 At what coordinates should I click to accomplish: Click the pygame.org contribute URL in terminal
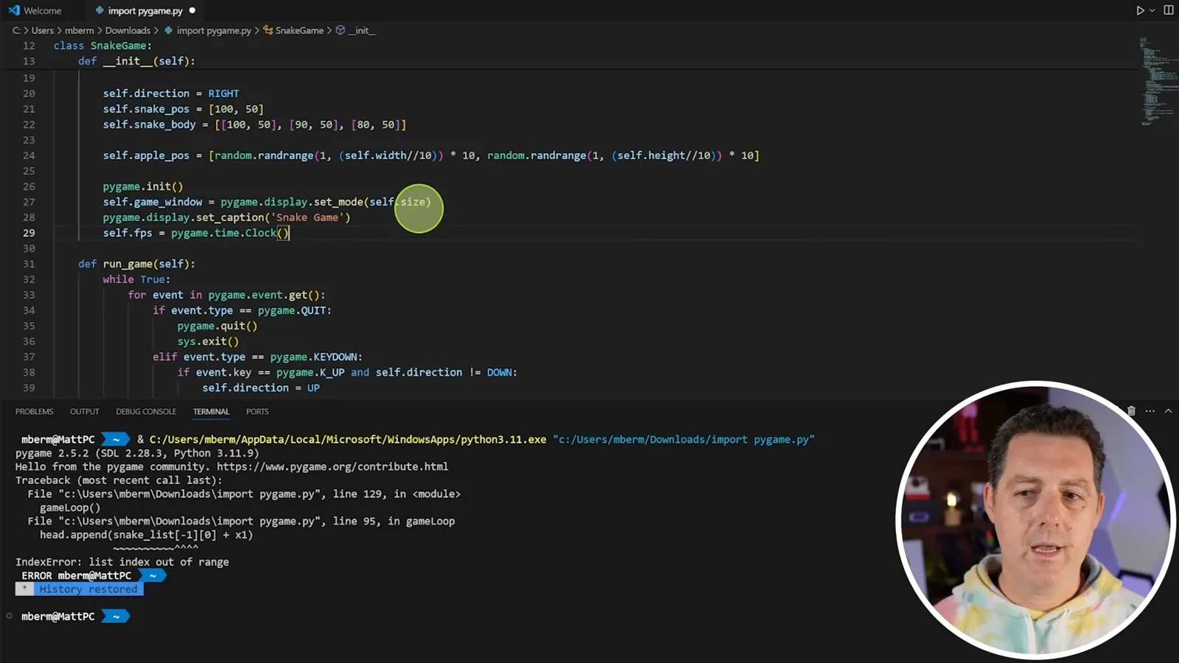[x=332, y=466]
